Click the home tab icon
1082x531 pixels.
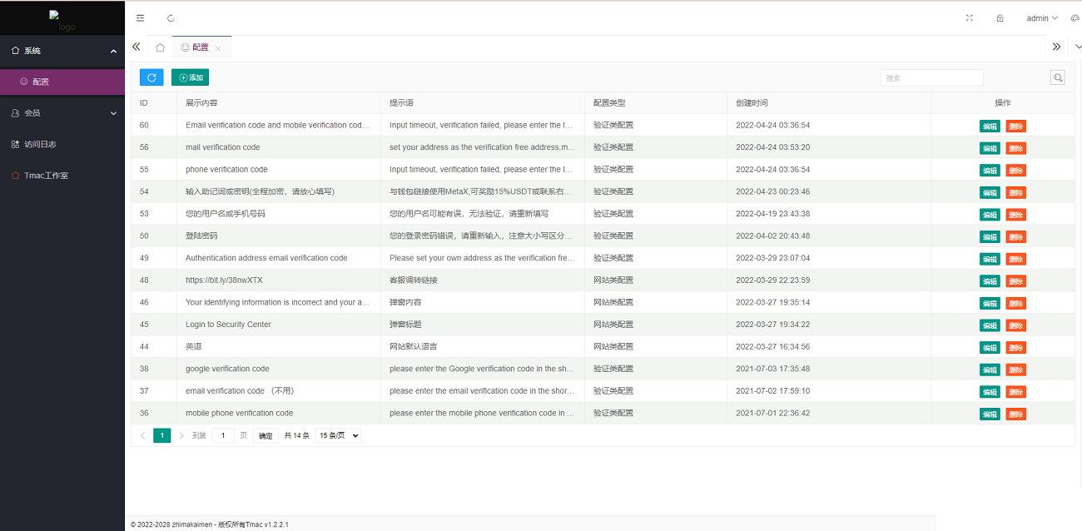click(x=160, y=47)
